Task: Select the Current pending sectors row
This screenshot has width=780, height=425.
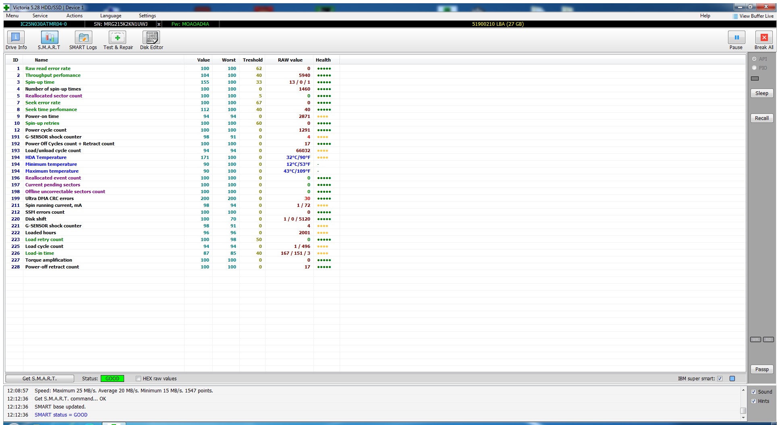Action: [x=172, y=185]
